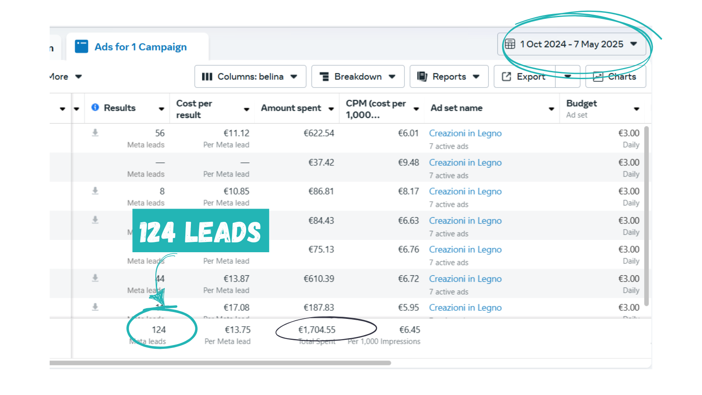Click the calendar icon in date range picker

(x=510, y=44)
